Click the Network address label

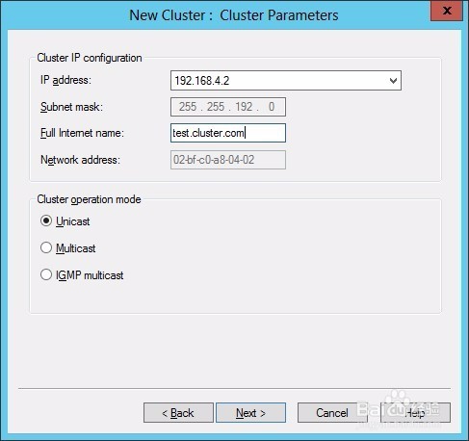coord(80,160)
